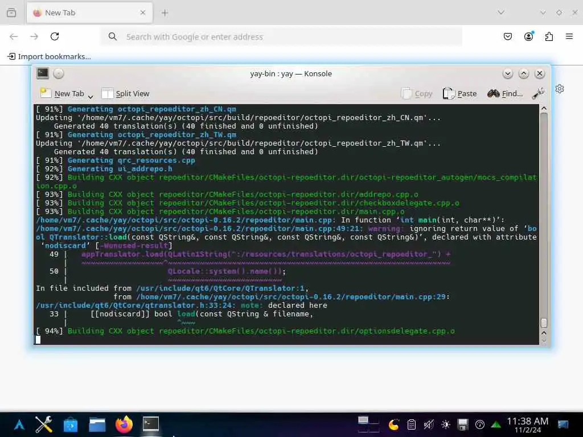Open the Arch application launcher in the taskbar

pos(19,424)
